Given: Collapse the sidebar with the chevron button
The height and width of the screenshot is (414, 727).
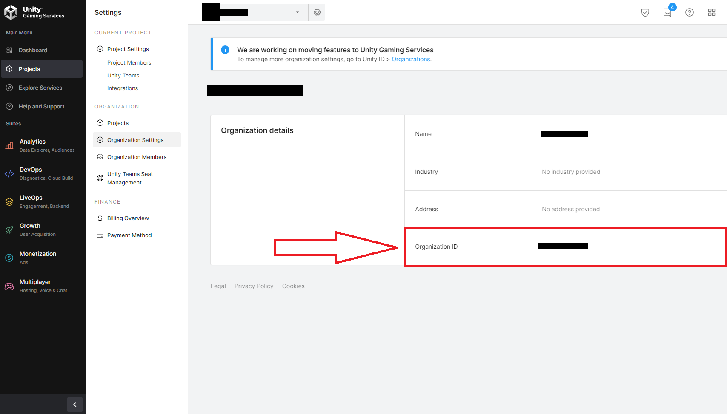Looking at the screenshot, I should 75,405.
